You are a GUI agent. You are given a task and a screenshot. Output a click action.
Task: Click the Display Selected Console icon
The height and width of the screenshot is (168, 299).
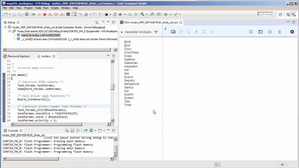[x=92, y=131]
